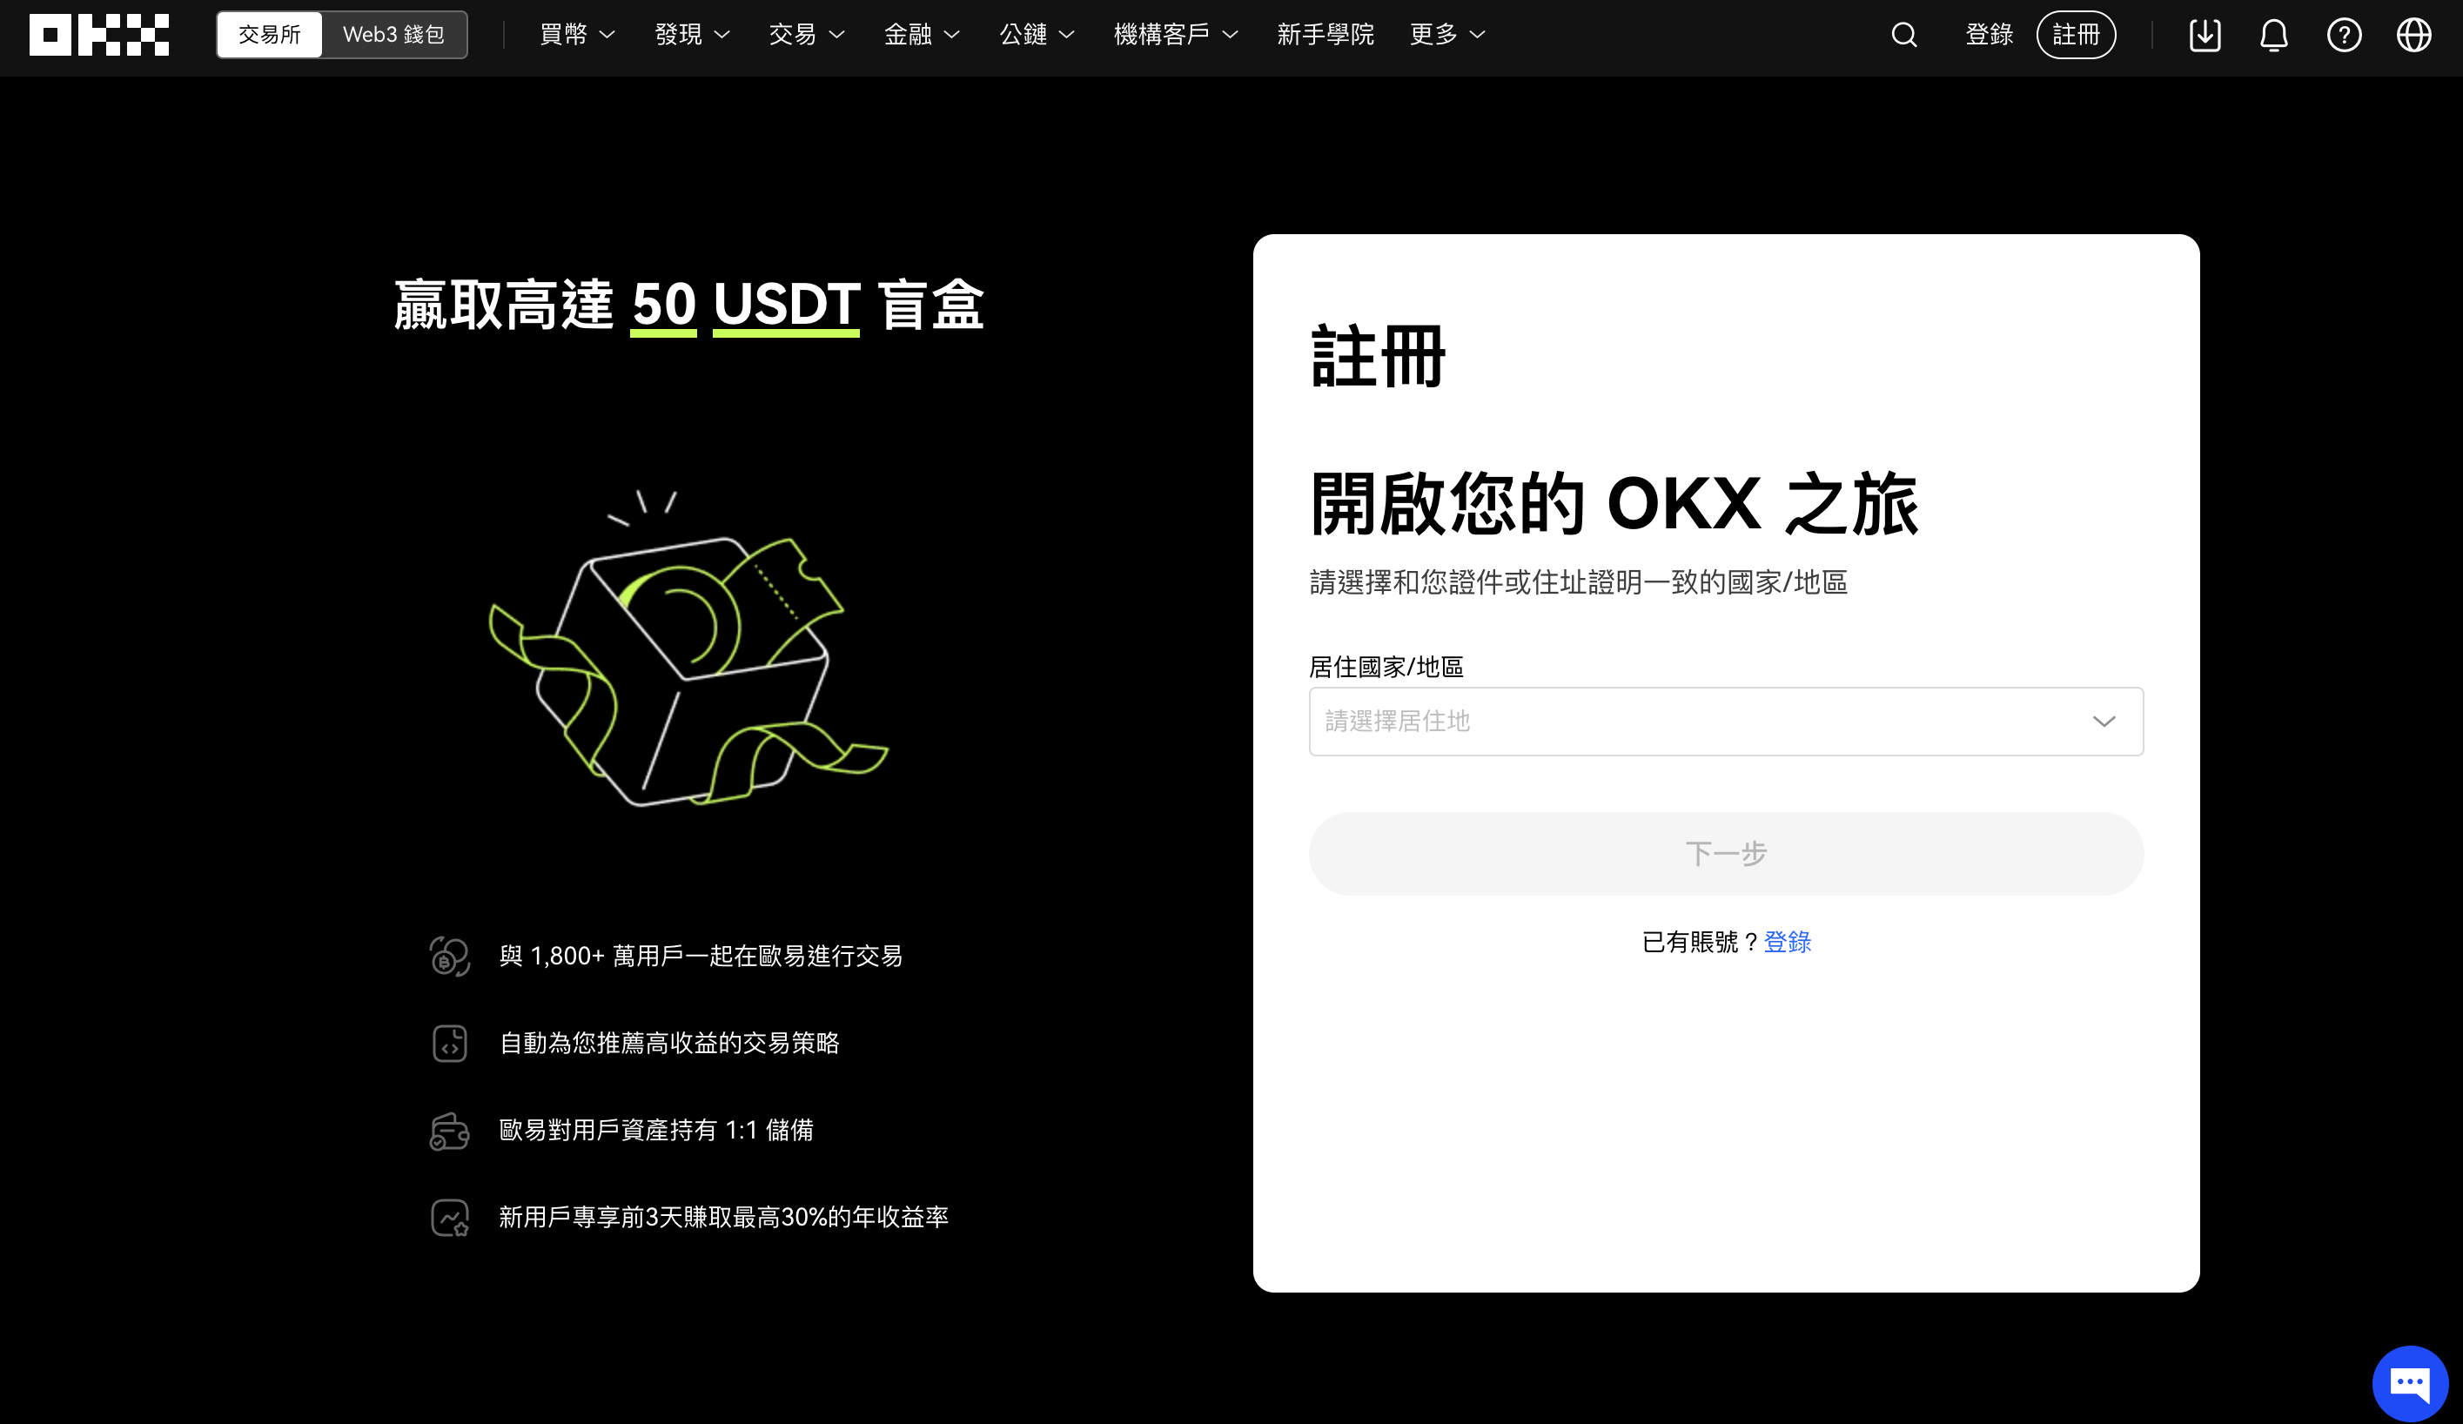The width and height of the screenshot is (2463, 1424).
Task: Click the mystery box illustration
Action: click(688, 648)
